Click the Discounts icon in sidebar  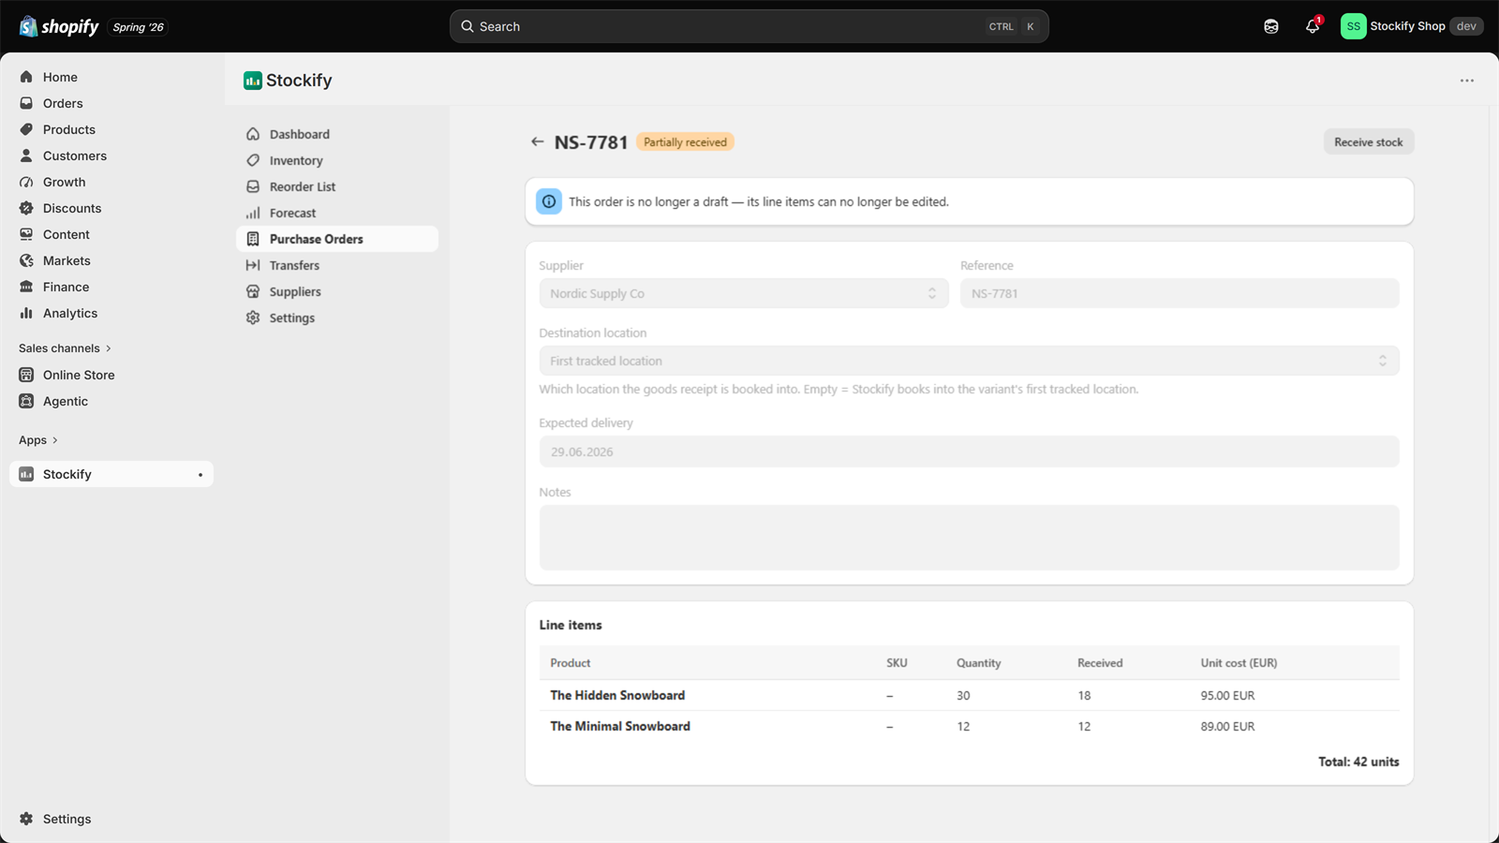coord(26,208)
